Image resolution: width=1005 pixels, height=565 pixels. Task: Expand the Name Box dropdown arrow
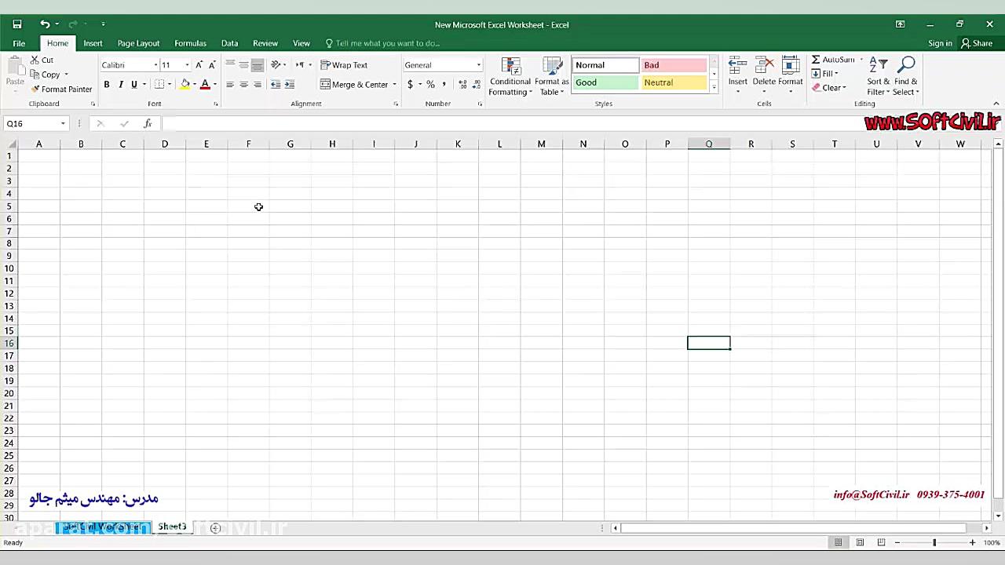pos(63,124)
